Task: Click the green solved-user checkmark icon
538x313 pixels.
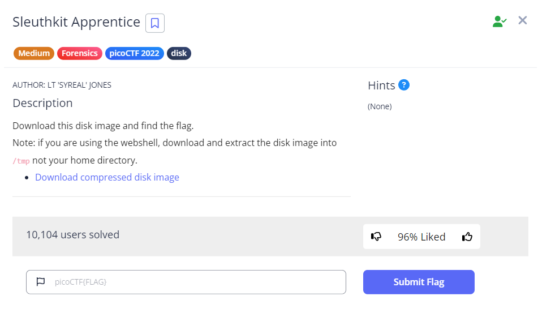Action: click(x=499, y=22)
